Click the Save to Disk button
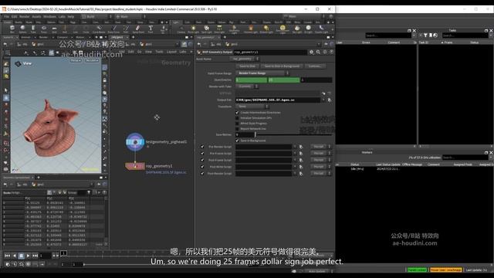 (x=248, y=66)
